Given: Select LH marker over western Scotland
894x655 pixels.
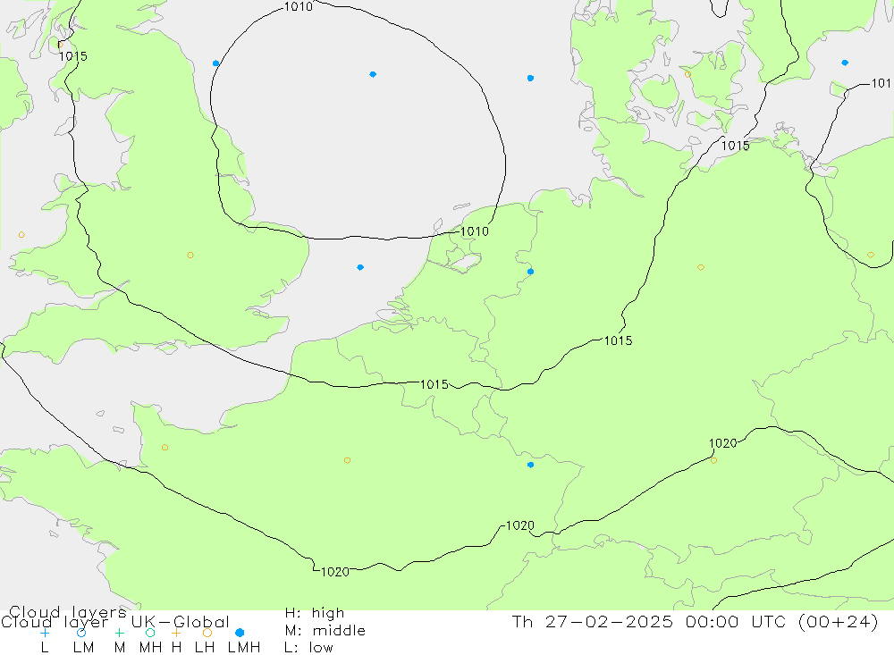Looking at the screenshot, I should click(61, 44).
